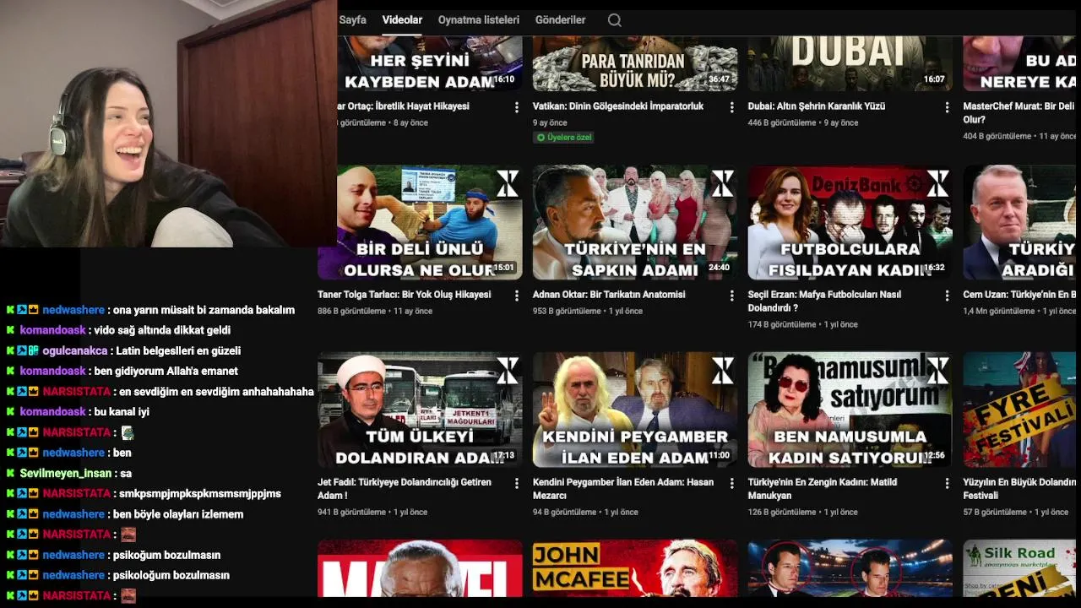Open title Seçil Erzan: Mafya Futbolcuları
Viewport: 1081px width, 608px height.
[824, 301]
